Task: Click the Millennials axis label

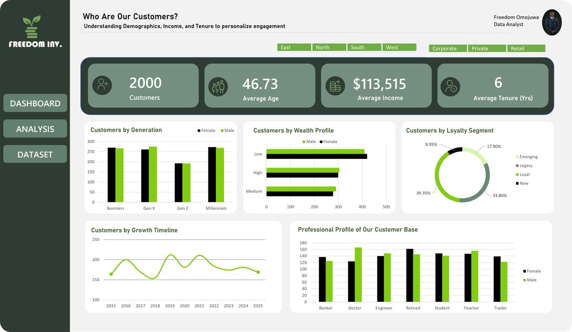Action: click(x=216, y=208)
